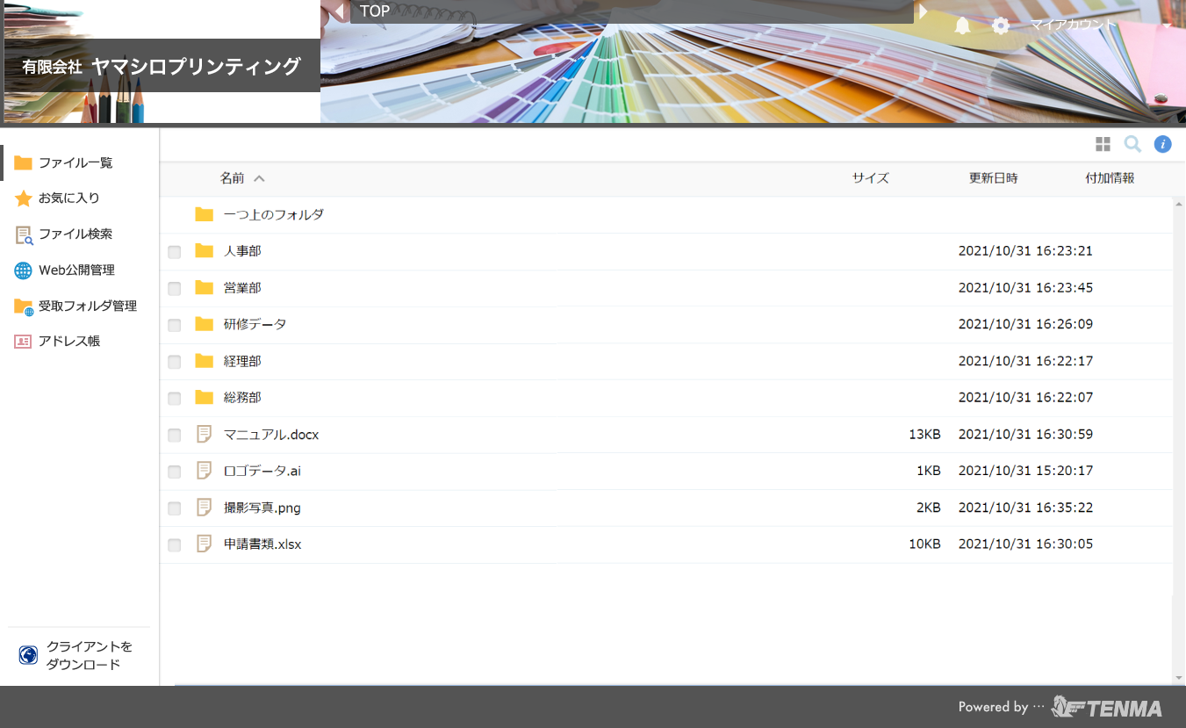
Task: Click the vertical scrollbar down arrow
Action: [1179, 678]
